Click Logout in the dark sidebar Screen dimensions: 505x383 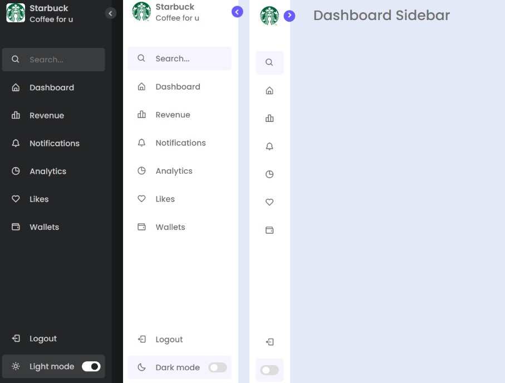click(43, 338)
